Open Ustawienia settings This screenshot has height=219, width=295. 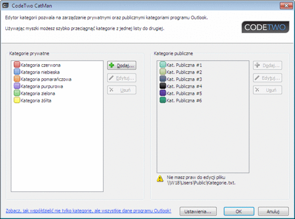tap(198, 212)
